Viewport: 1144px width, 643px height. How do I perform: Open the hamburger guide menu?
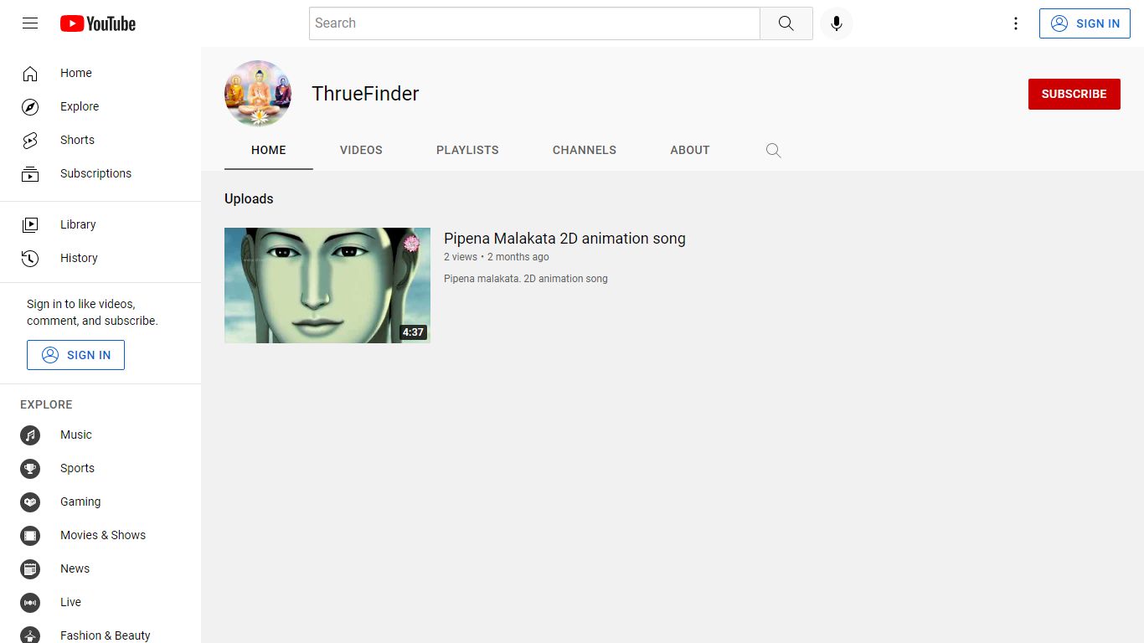point(30,23)
